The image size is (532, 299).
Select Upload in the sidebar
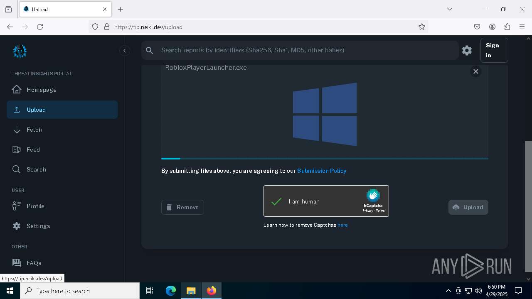coord(62,110)
